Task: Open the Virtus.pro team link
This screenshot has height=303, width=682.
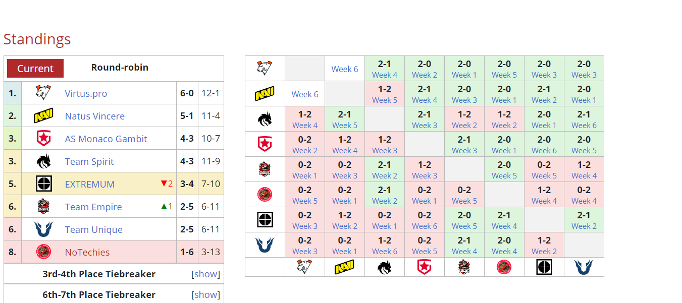Action: 86,94
